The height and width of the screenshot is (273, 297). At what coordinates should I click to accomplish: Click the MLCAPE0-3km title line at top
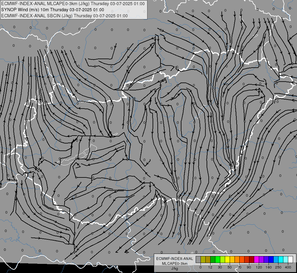(73, 4)
